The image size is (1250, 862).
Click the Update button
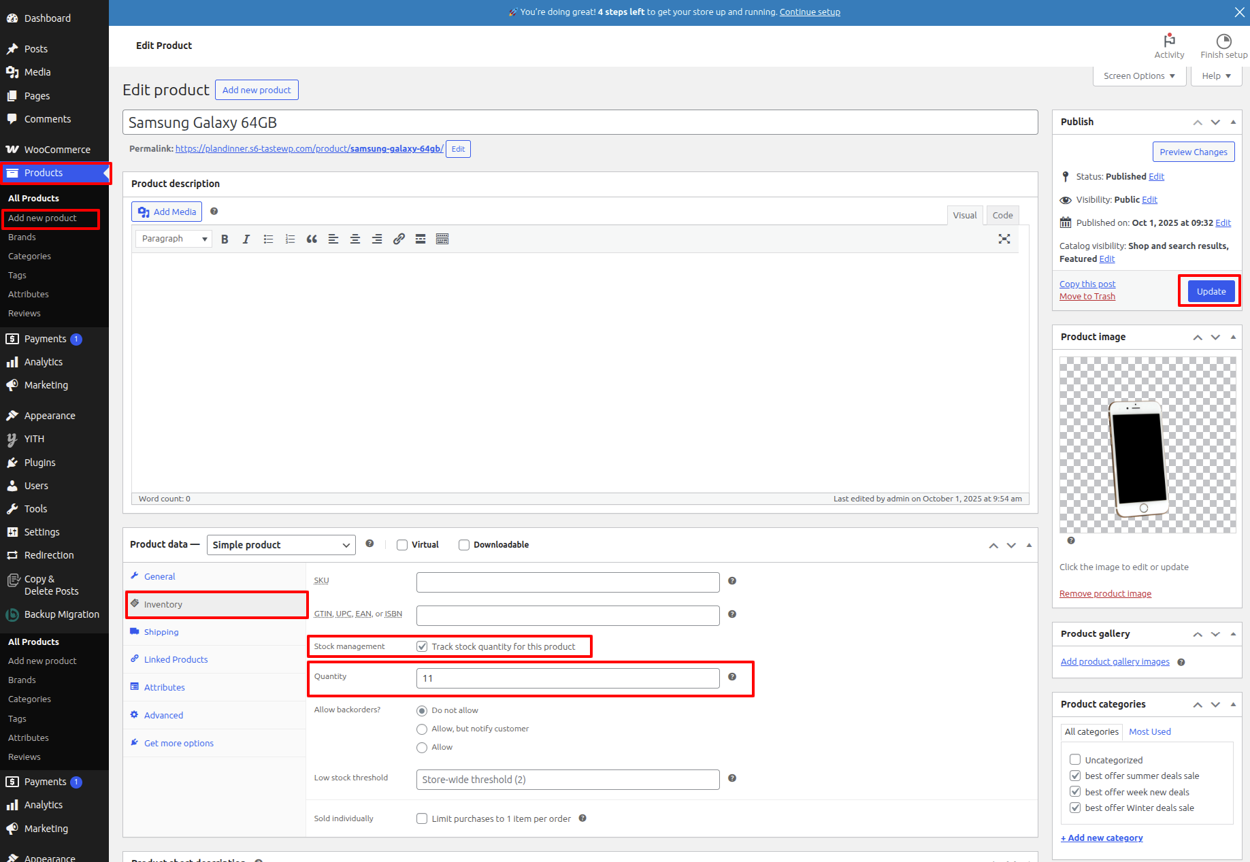1211,291
